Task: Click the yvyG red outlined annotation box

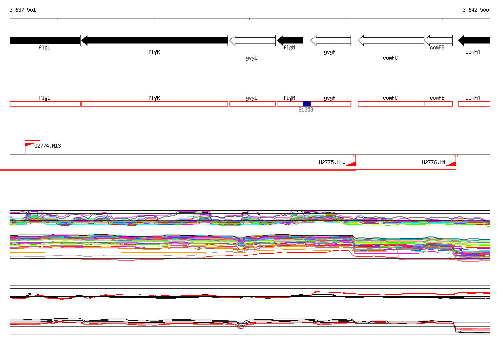Action: pos(252,104)
